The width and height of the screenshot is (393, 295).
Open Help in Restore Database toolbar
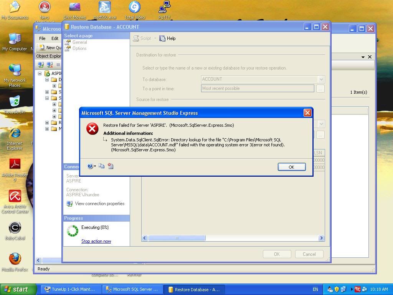click(x=167, y=38)
